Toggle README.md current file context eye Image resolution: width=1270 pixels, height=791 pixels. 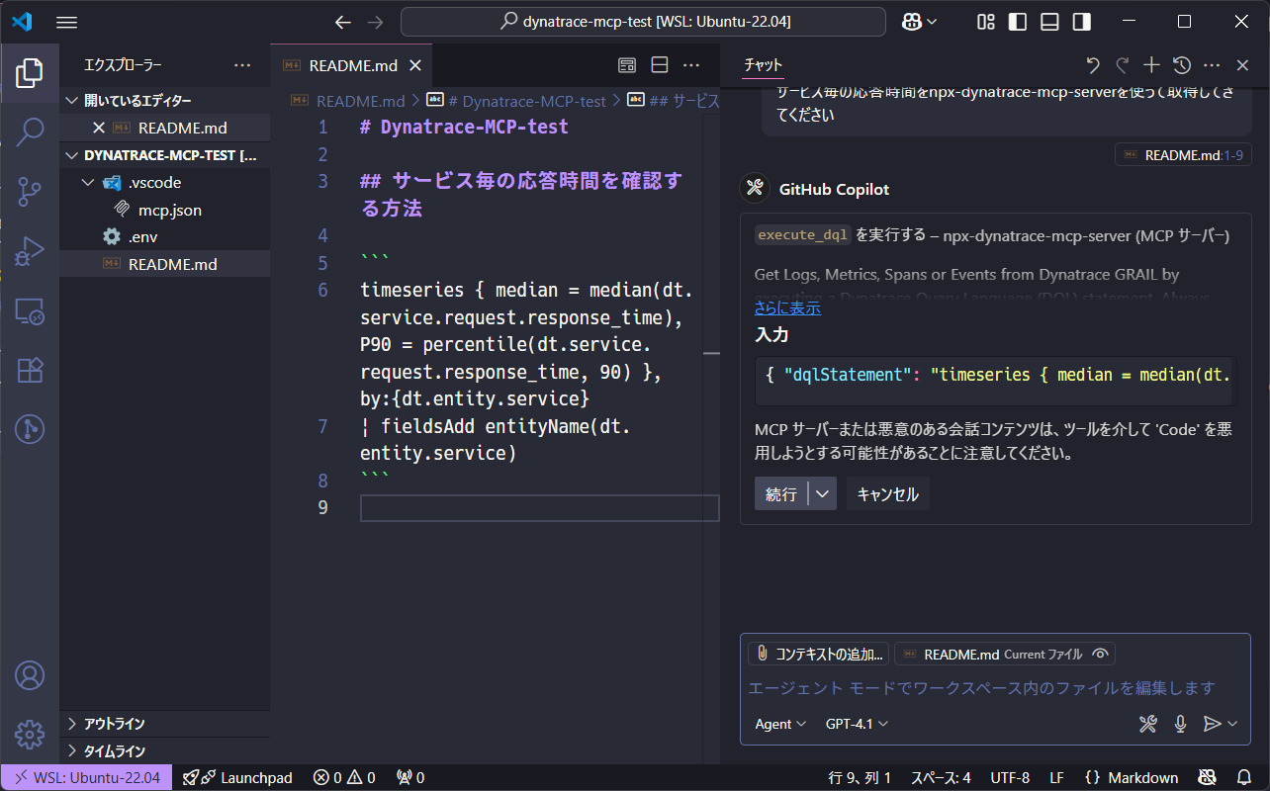(x=1100, y=654)
